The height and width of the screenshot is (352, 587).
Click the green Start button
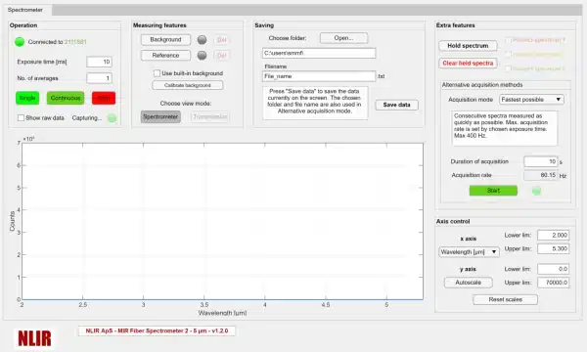493,191
